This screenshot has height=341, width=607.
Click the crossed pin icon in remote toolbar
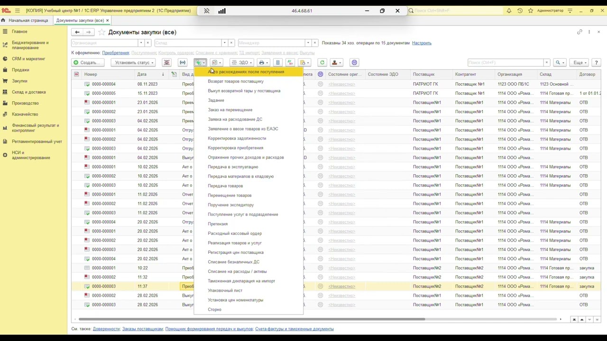[207, 10]
